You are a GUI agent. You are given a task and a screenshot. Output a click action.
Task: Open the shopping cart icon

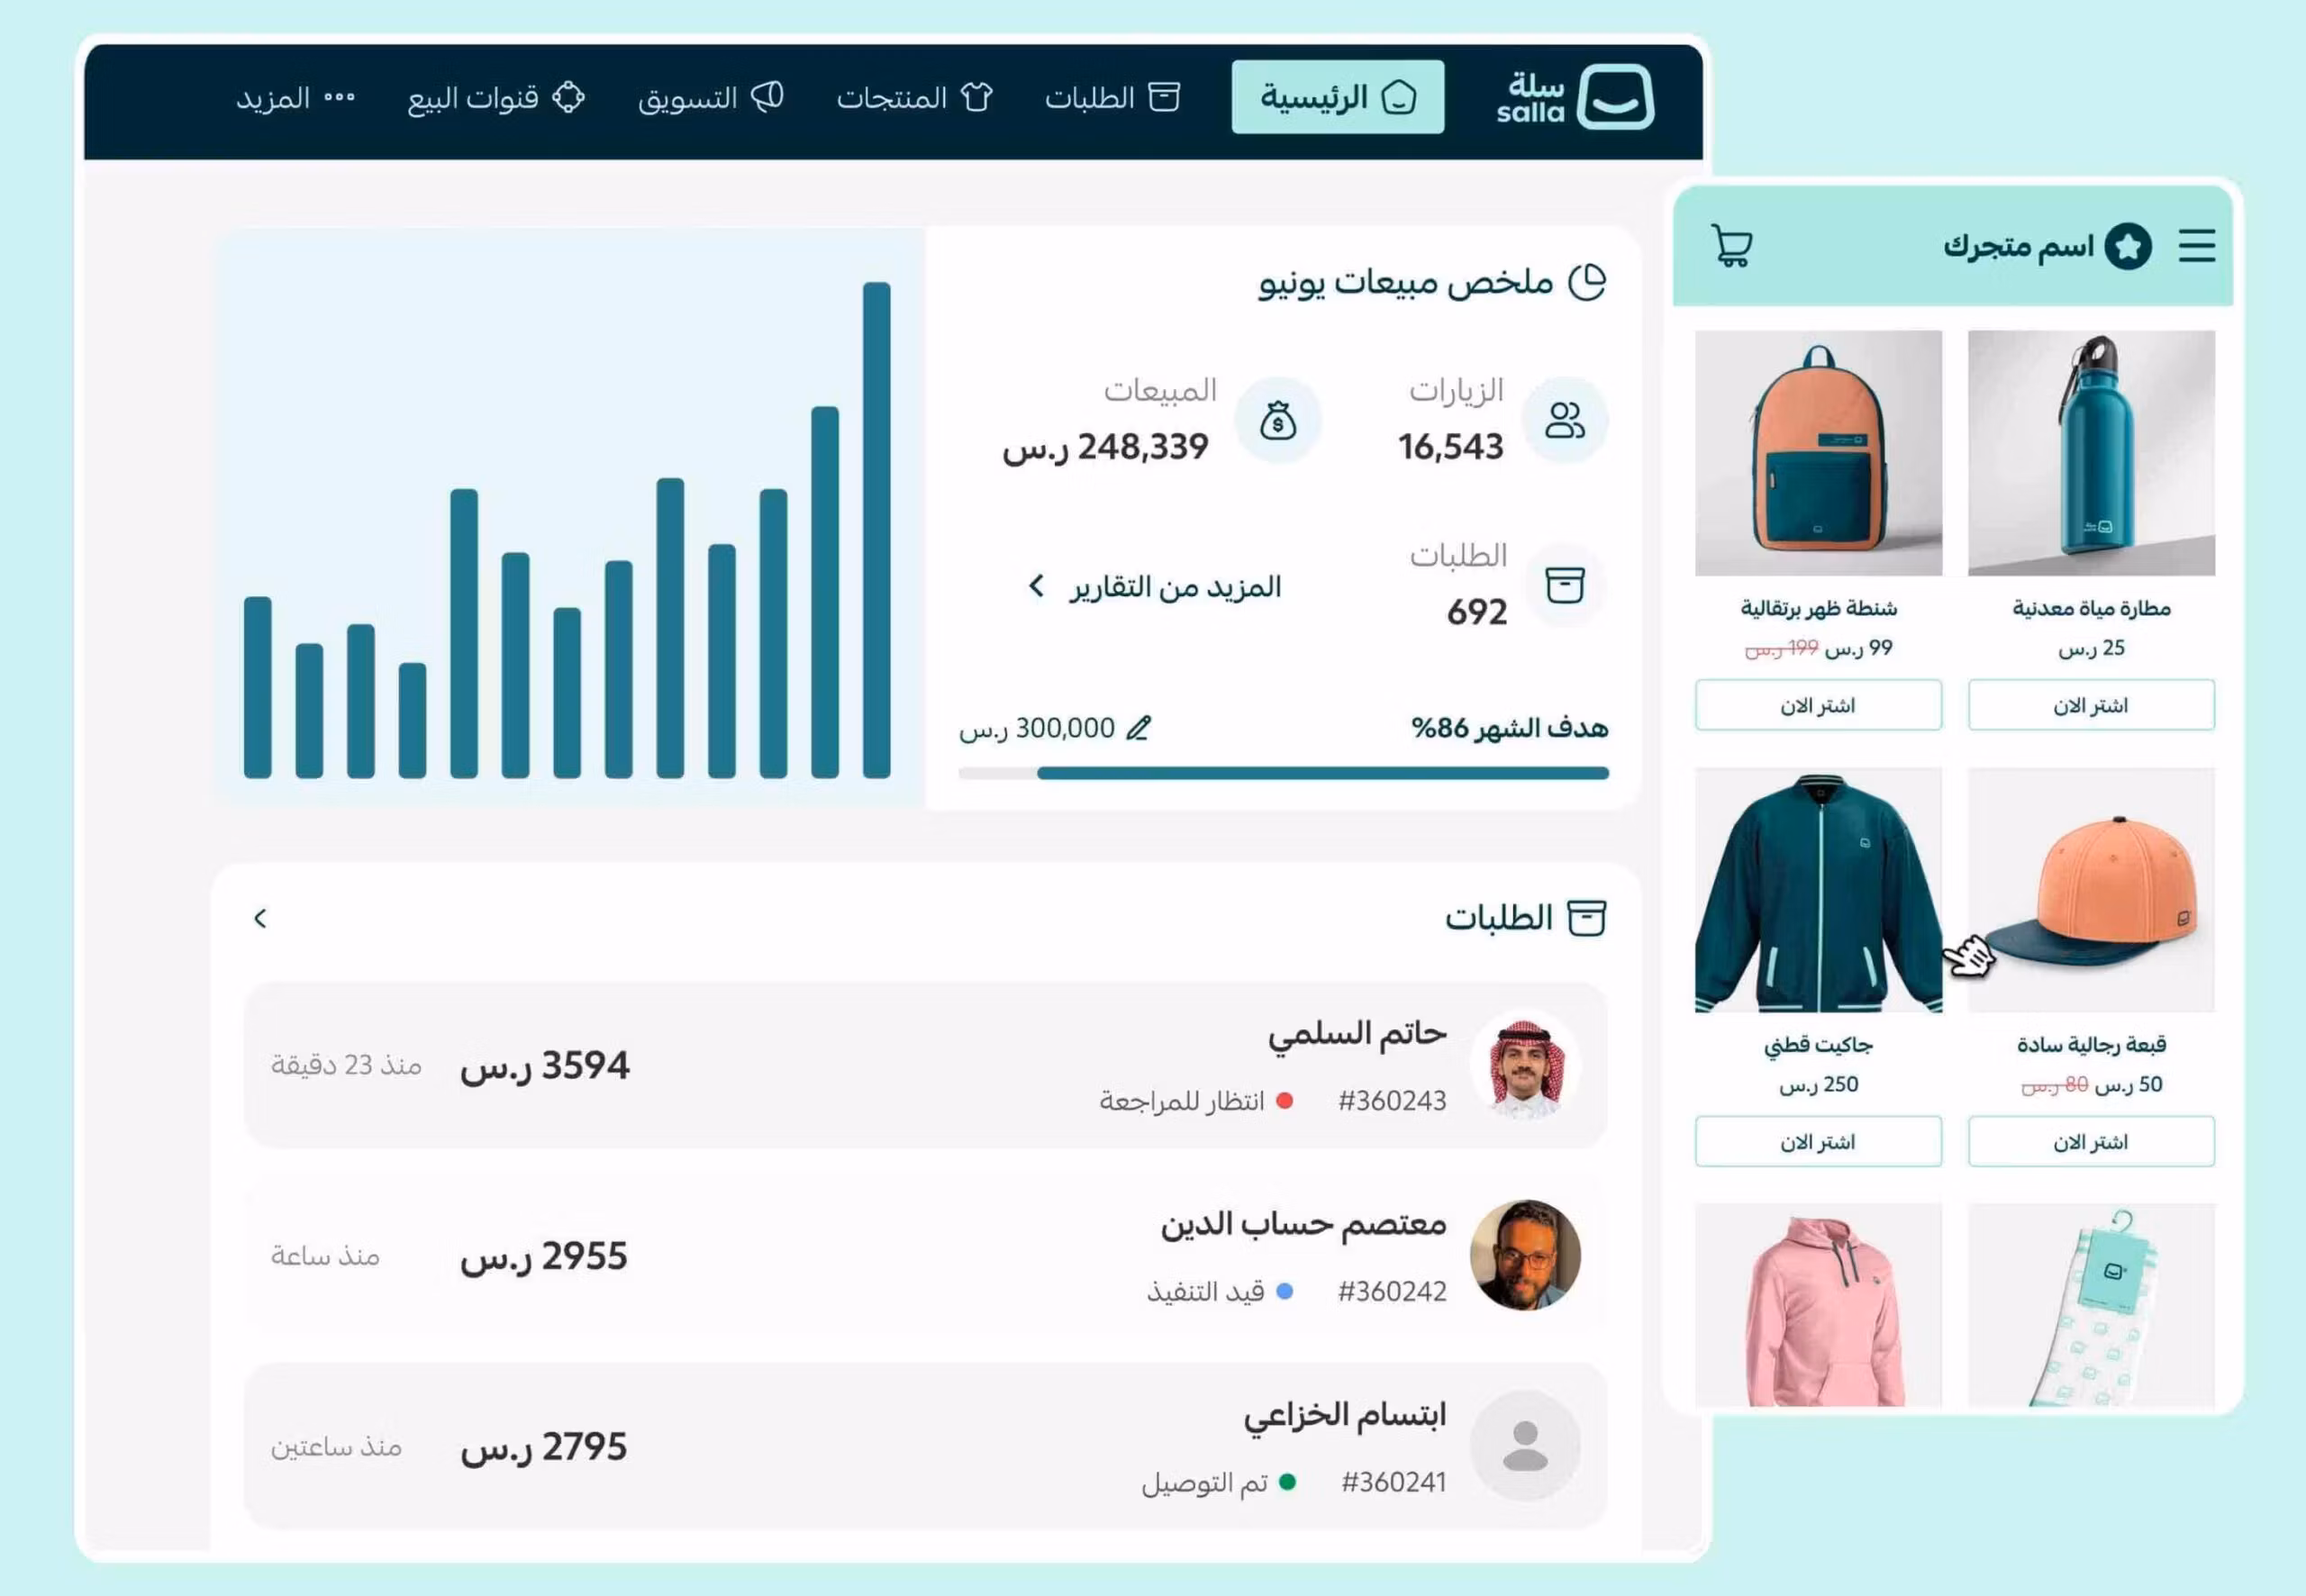coord(1731,246)
